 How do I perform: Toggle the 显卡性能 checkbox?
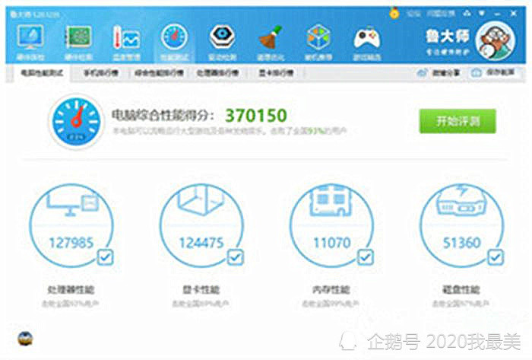[x=236, y=257]
